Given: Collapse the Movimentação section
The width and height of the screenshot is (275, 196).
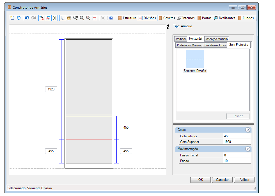Looking at the screenshot, I should click(247, 149).
